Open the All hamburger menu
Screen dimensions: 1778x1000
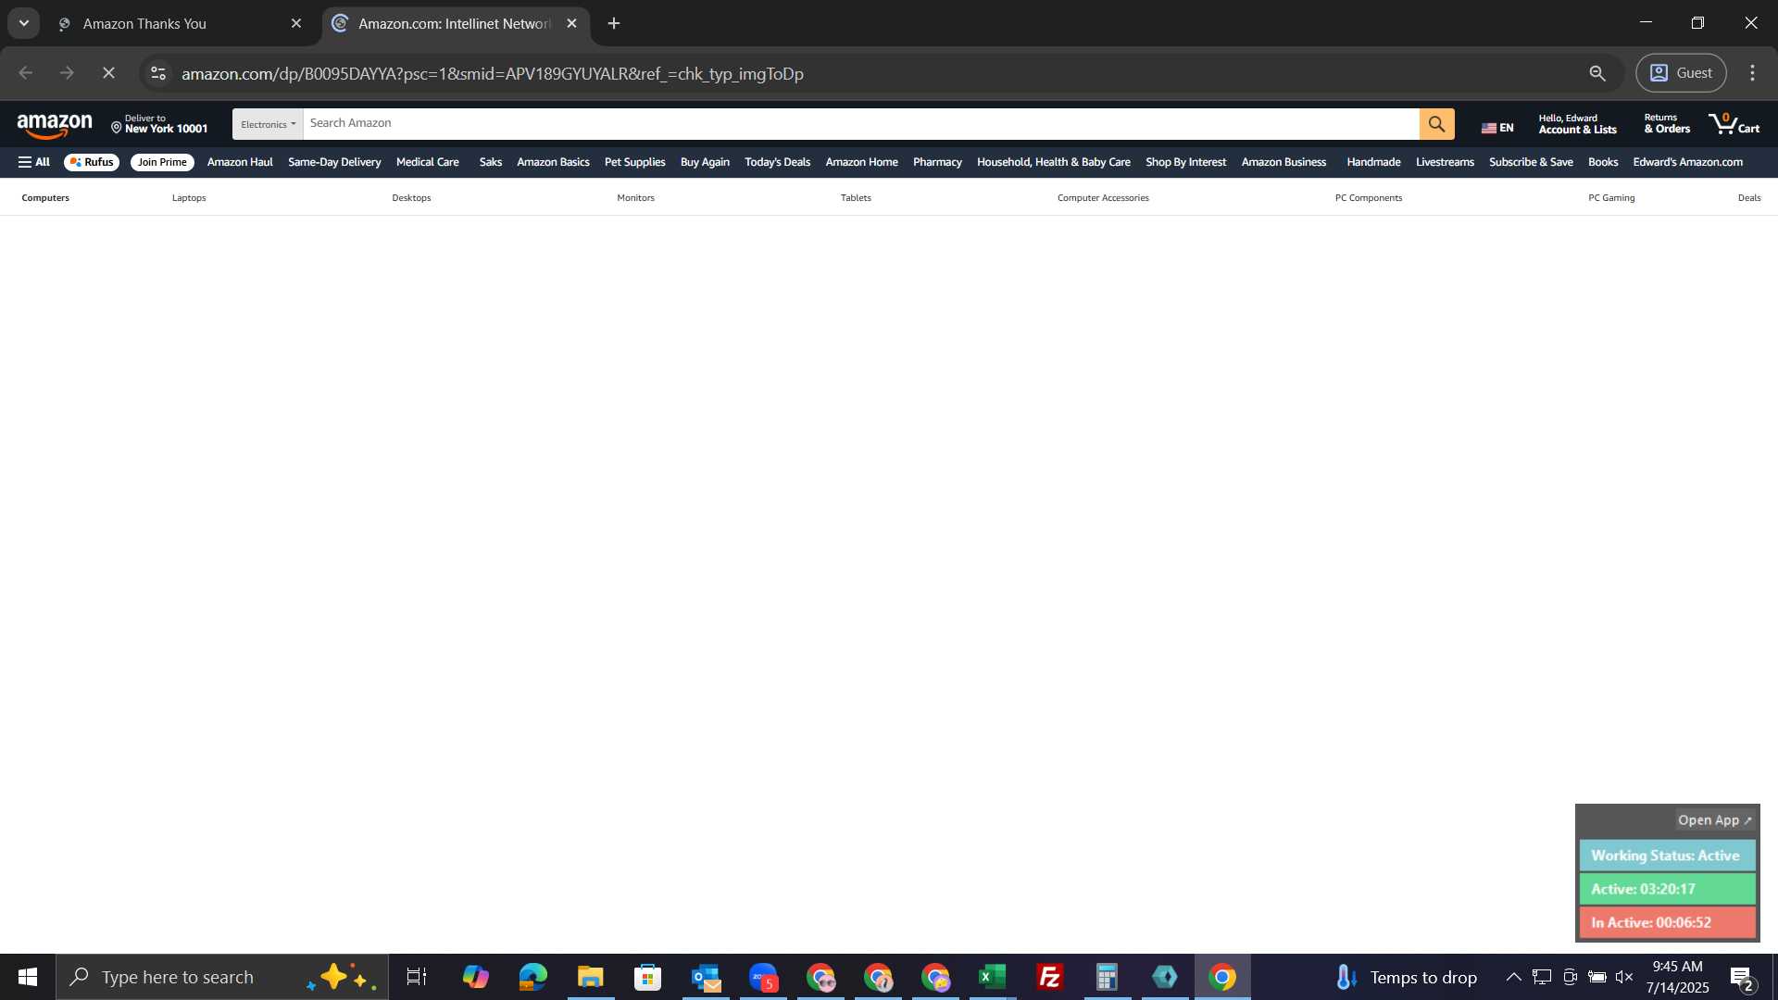click(x=34, y=162)
